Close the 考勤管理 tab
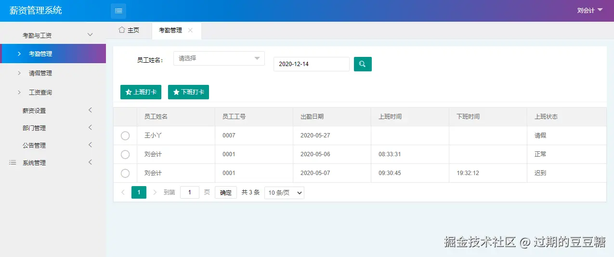614x257 pixels. [190, 30]
